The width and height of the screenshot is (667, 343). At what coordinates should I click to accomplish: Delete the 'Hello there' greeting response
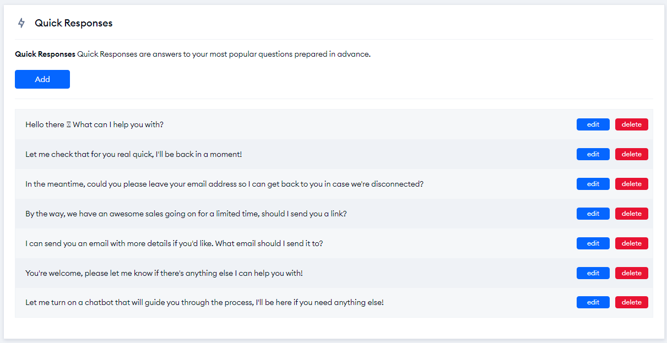point(631,124)
